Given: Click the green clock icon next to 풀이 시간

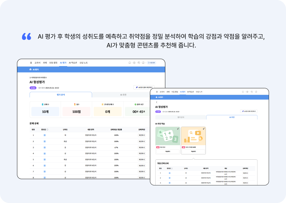Looking at the screenshot, I should [135, 105].
